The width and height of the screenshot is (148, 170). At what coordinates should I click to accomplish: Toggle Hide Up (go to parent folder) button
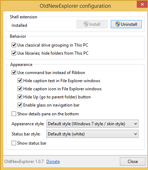(x=20, y=97)
